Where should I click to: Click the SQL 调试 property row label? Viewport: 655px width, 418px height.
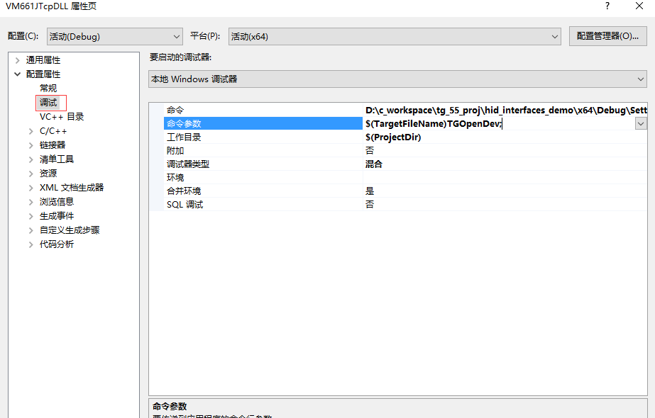click(185, 205)
